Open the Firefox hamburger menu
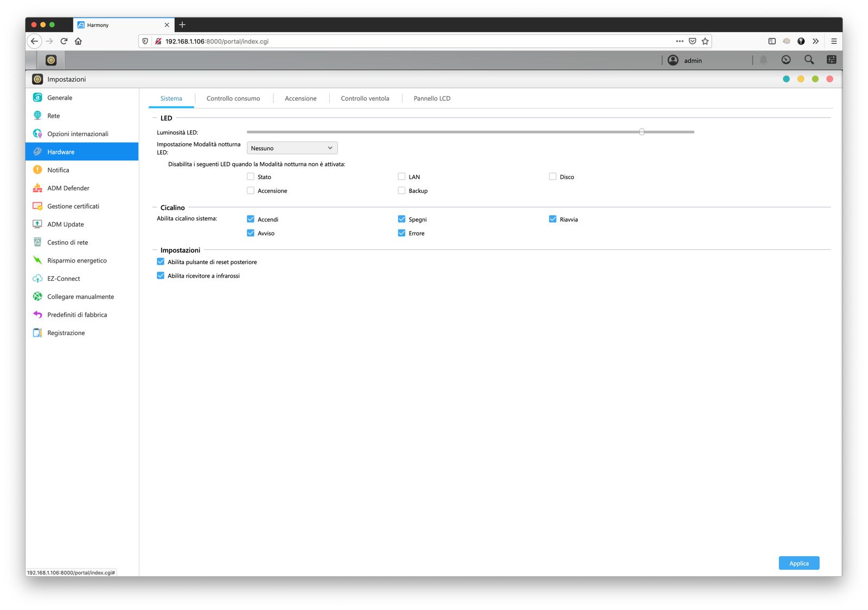 (x=834, y=41)
